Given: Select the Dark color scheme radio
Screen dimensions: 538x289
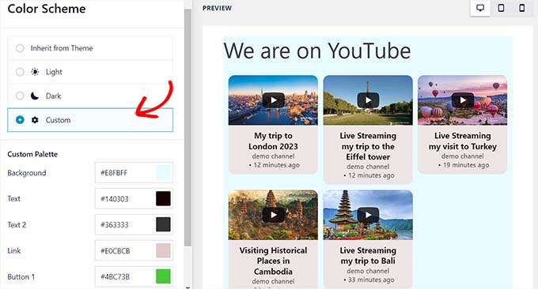Looking at the screenshot, I should point(20,96).
